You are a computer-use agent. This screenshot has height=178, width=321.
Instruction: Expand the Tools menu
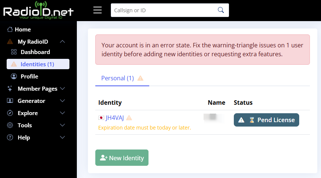pos(62,125)
